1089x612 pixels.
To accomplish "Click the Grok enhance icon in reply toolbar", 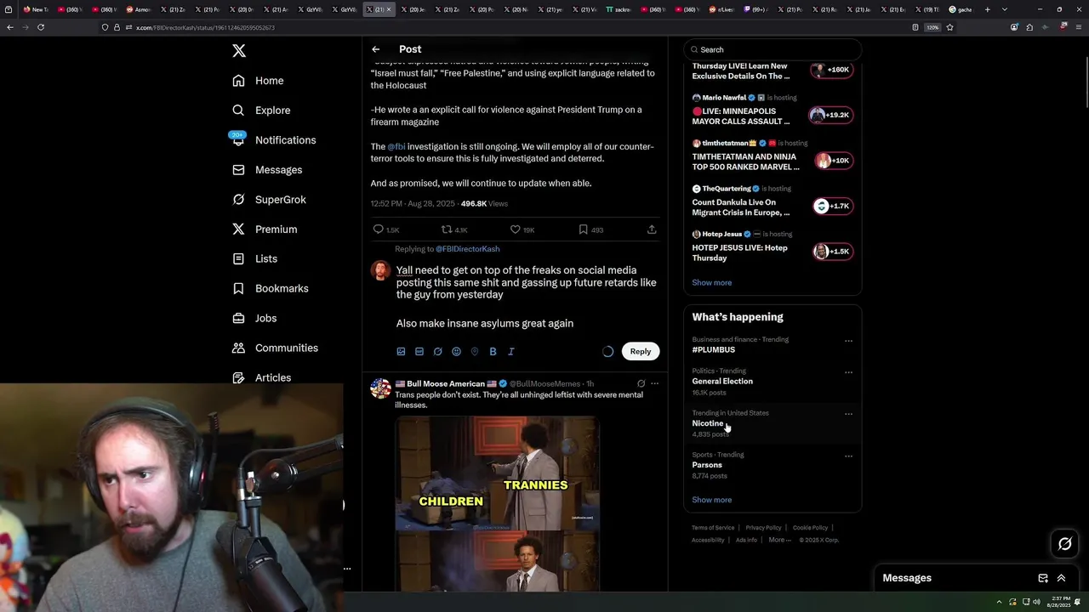I will pos(437,352).
